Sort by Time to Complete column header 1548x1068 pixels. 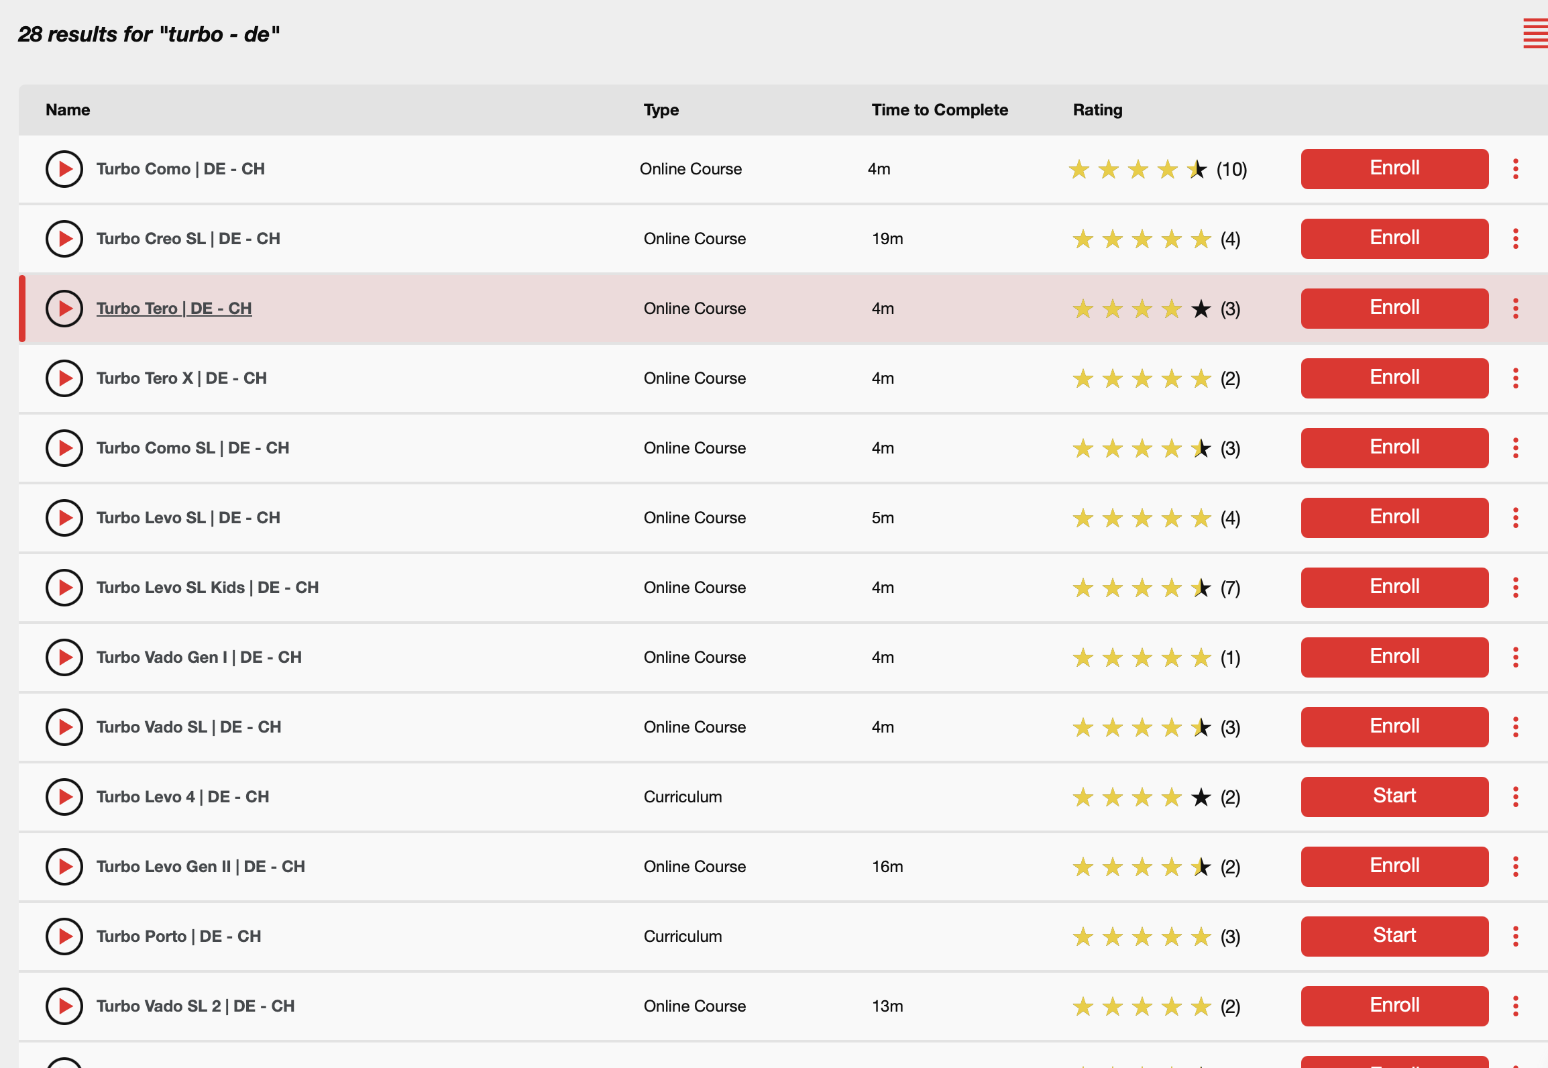coord(940,110)
